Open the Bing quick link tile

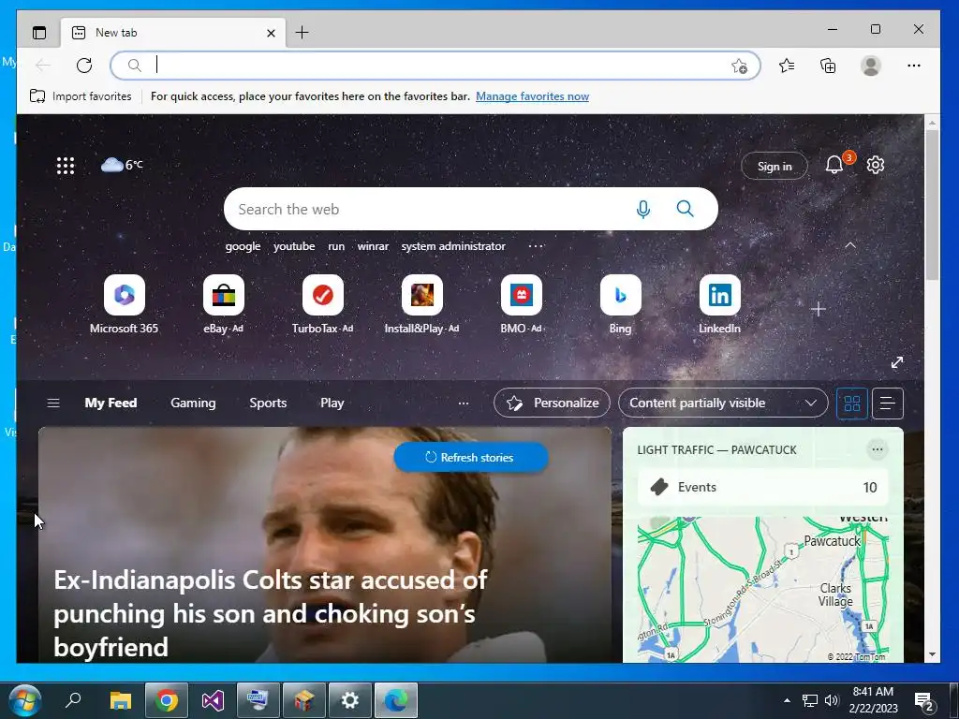pos(620,304)
